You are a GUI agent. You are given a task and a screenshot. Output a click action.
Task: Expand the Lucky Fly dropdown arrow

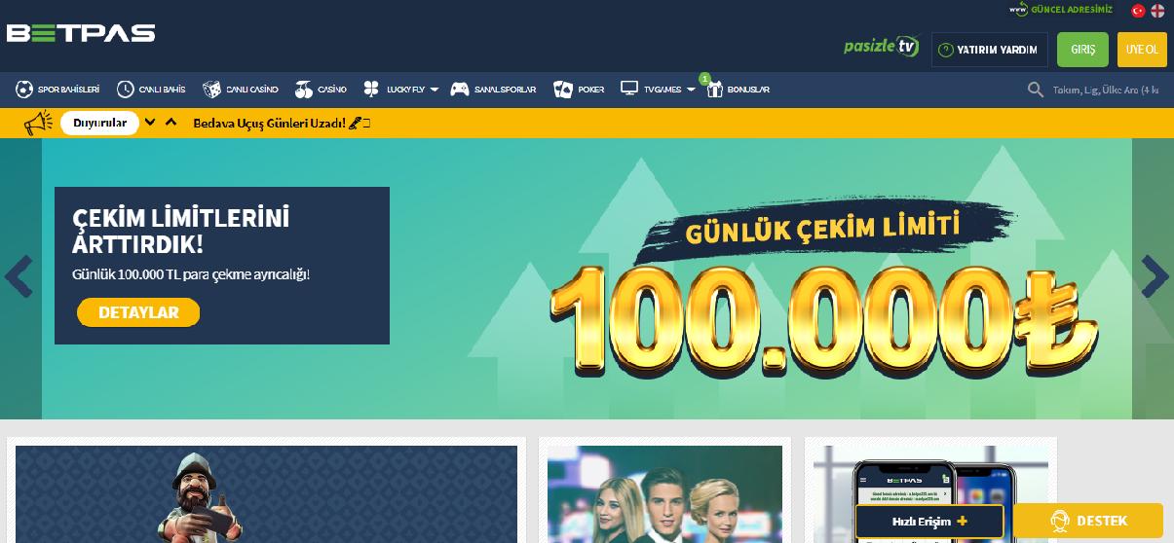pos(434,90)
